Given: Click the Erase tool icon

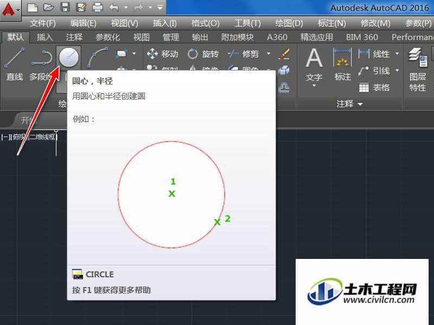Looking at the screenshot, I should tap(284, 54).
